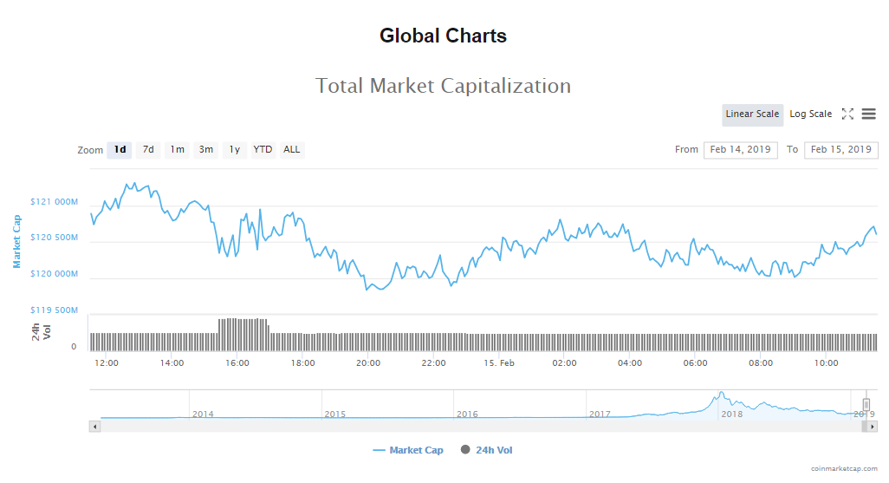Select 1y zoom range

[x=234, y=150]
